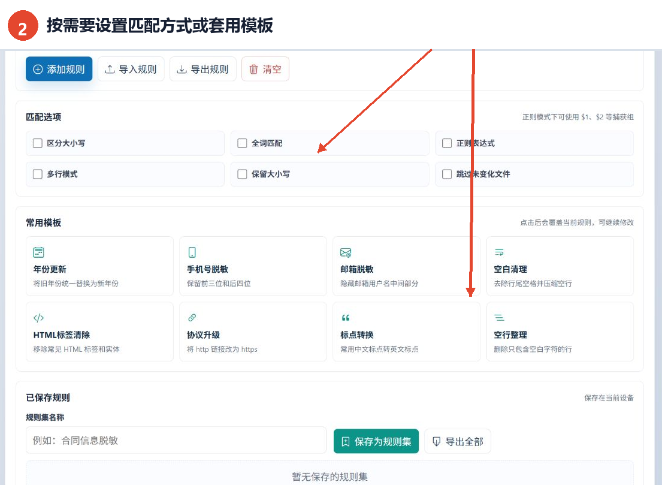The image size is (662, 485).
Task: Click the 导出全部 button
Action: [x=458, y=441]
